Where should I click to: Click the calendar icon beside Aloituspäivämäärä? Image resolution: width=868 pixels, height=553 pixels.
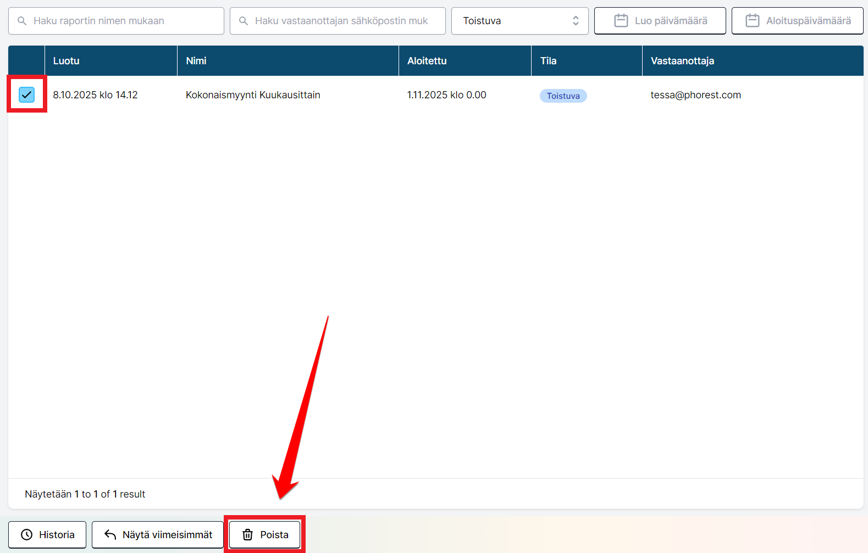[x=752, y=21]
